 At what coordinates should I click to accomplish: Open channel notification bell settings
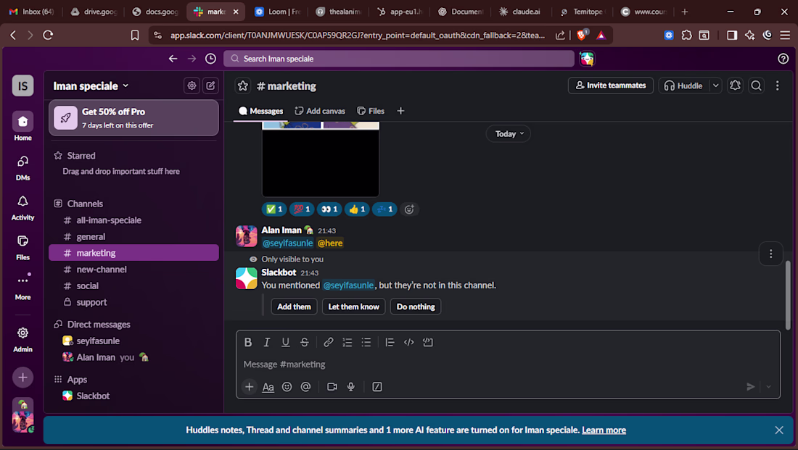click(736, 86)
